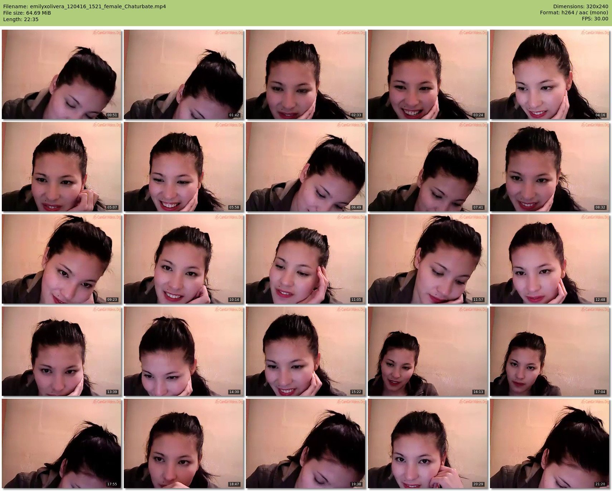
Task: Click the 20:29 timestamp badge
Action: pos(478,484)
